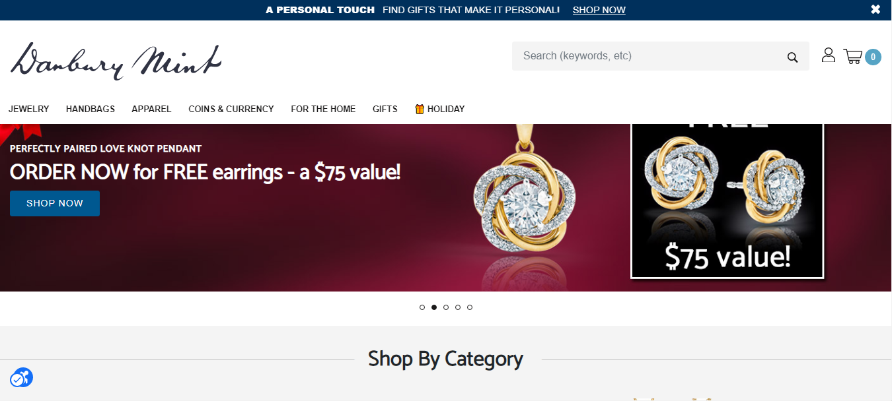The image size is (892, 401).
Task: Select the first carousel slide dot
Action: coord(422,307)
